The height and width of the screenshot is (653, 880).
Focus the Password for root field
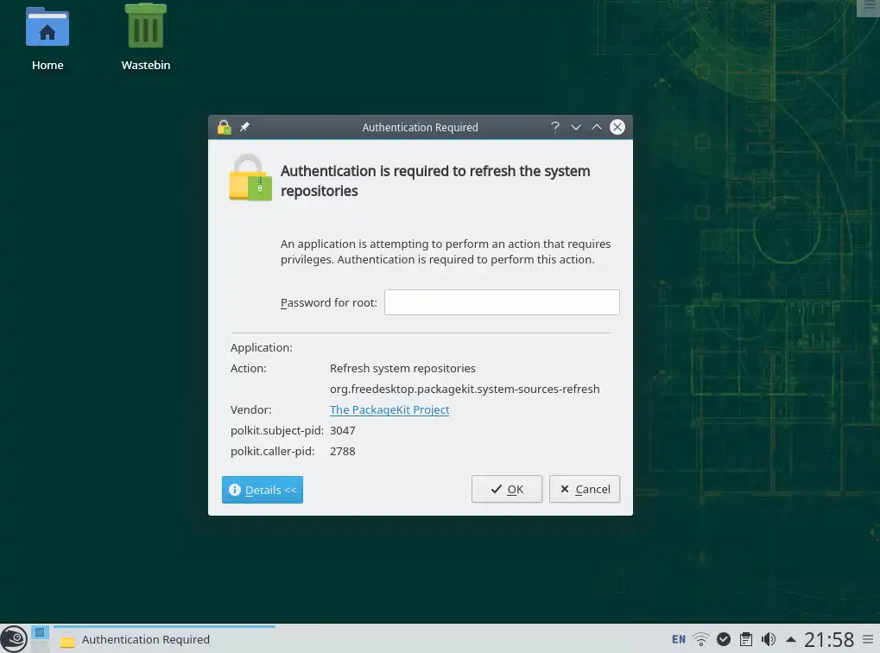coord(502,302)
